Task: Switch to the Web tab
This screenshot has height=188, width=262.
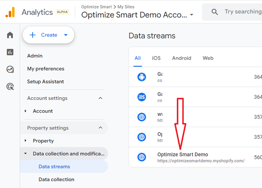Action: click(x=208, y=58)
